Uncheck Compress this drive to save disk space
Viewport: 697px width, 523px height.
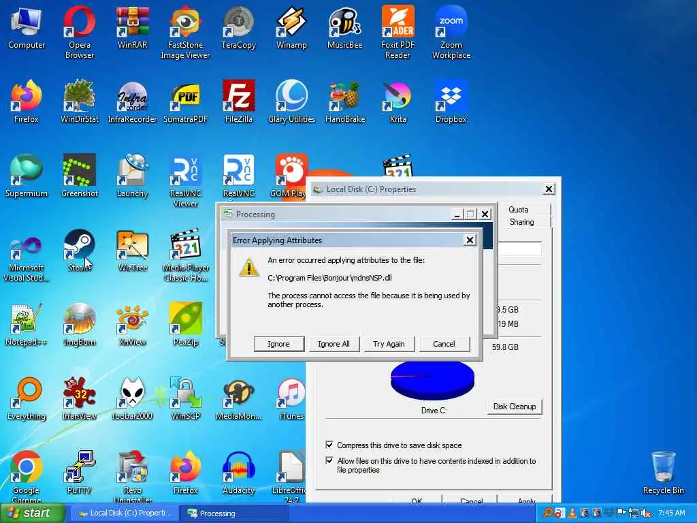(329, 445)
